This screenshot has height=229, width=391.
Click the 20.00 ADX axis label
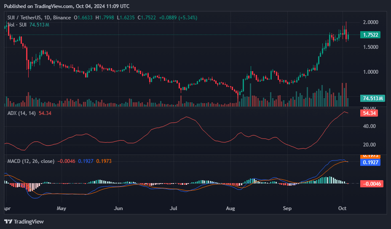click(x=370, y=145)
